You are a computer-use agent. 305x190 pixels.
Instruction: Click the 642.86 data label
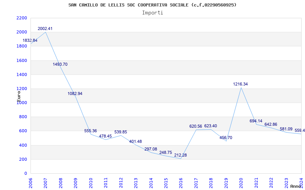(x=271, y=125)
